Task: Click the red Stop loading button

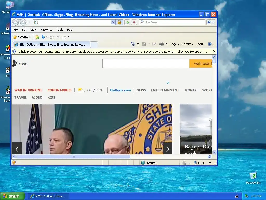Action: point(134,22)
